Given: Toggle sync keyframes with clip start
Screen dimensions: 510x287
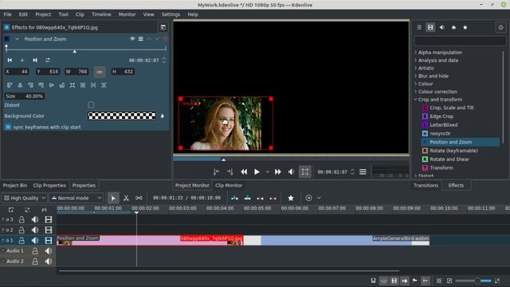Looking at the screenshot, I should [8, 127].
